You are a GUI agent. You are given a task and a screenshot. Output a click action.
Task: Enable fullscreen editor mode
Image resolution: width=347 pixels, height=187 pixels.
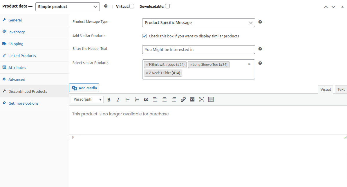(202, 99)
